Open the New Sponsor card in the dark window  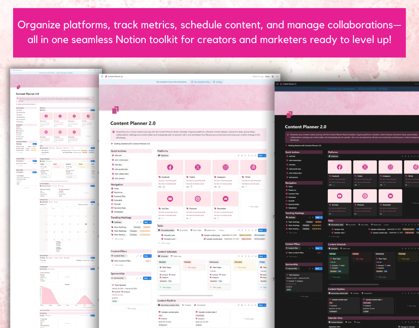[x=304, y=282]
